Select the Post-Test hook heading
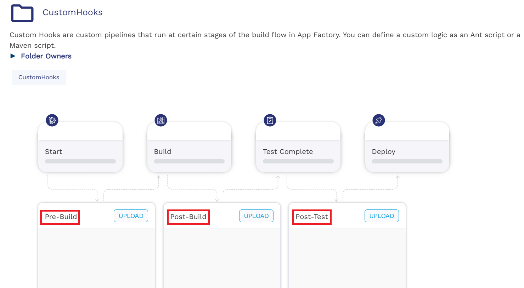Screen dimensions: 524x288 point(312,217)
